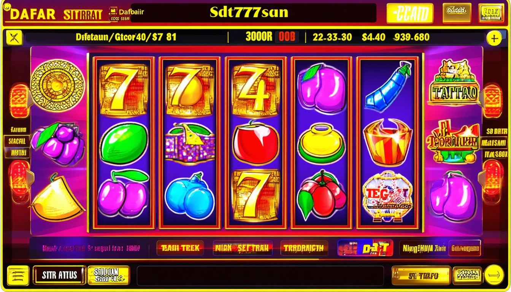Select the blue plums symbol in second reel
Image resolution: width=511 pixels, height=292 pixels.
190,196
